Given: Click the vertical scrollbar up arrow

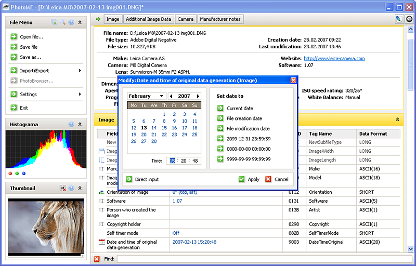Looking at the screenshot, I should tap(411, 29).
